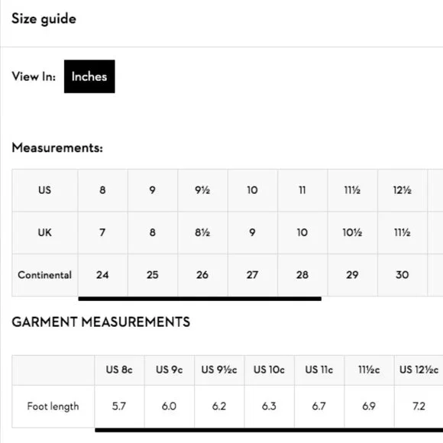Image resolution: width=443 pixels, height=443 pixels.
Task: Select Continental size 24 cell
Action: point(102,275)
